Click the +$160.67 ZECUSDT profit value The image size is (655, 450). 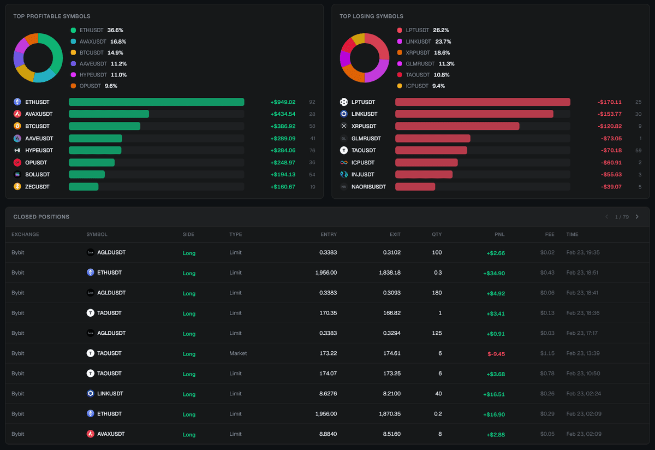pos(283,187)
